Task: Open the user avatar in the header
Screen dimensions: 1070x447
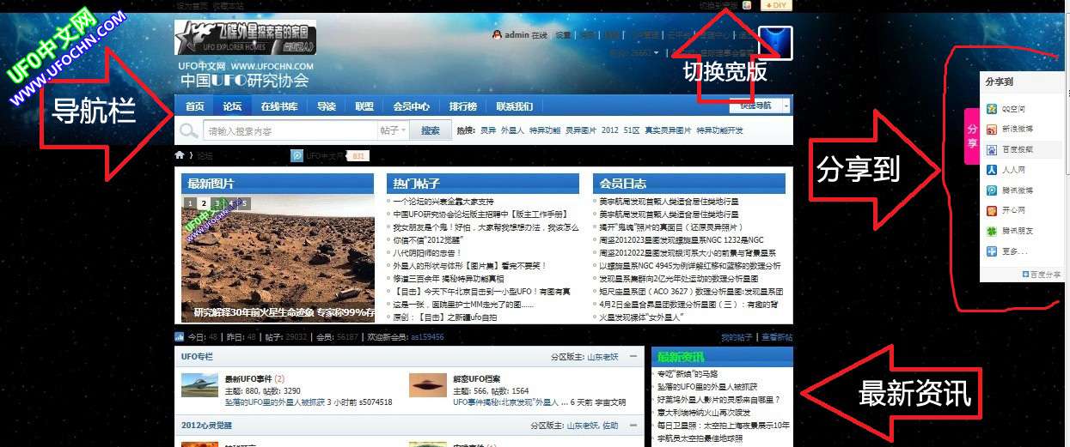Action: (x=774, y=44)
